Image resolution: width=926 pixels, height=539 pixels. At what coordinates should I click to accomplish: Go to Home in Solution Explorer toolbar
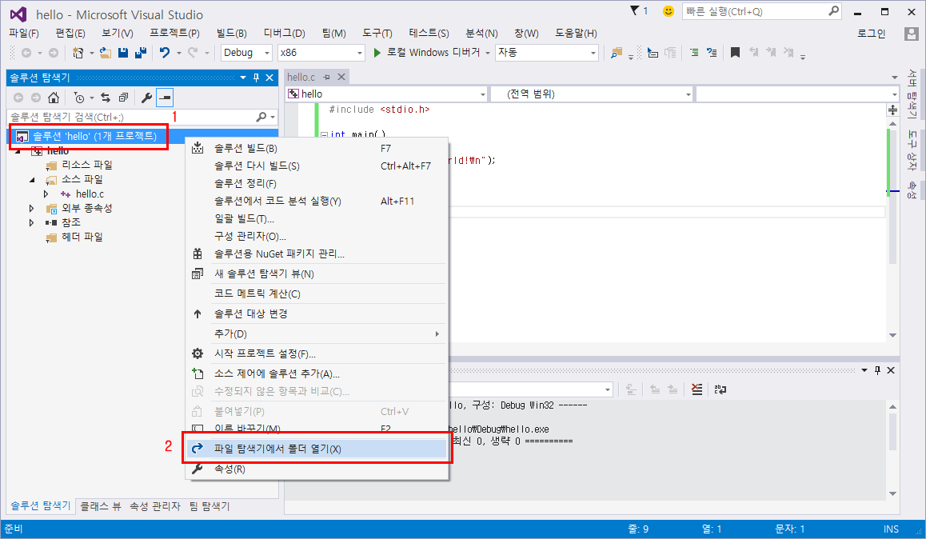point(53,98)
